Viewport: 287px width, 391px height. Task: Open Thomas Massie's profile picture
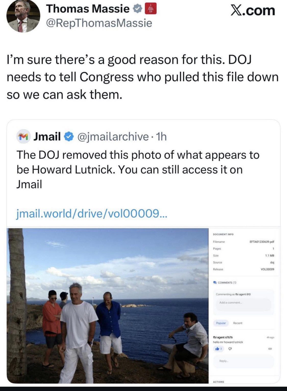[23, 17]
